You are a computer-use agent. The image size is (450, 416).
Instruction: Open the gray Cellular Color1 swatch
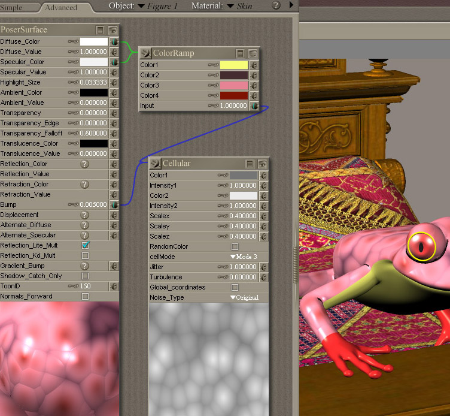pyautogui.click(x=244, y=176)
